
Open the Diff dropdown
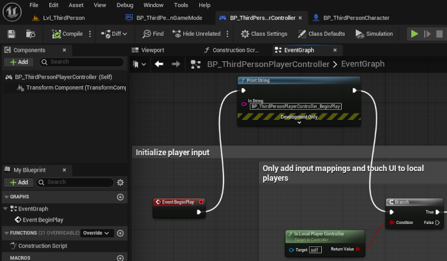click(x=115, y=34)
